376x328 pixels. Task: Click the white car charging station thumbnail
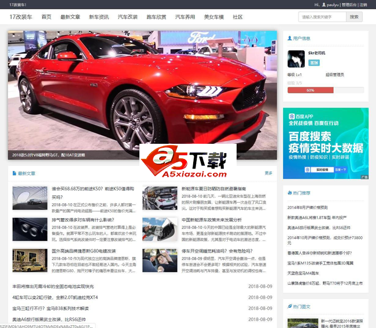click(160, 198)
